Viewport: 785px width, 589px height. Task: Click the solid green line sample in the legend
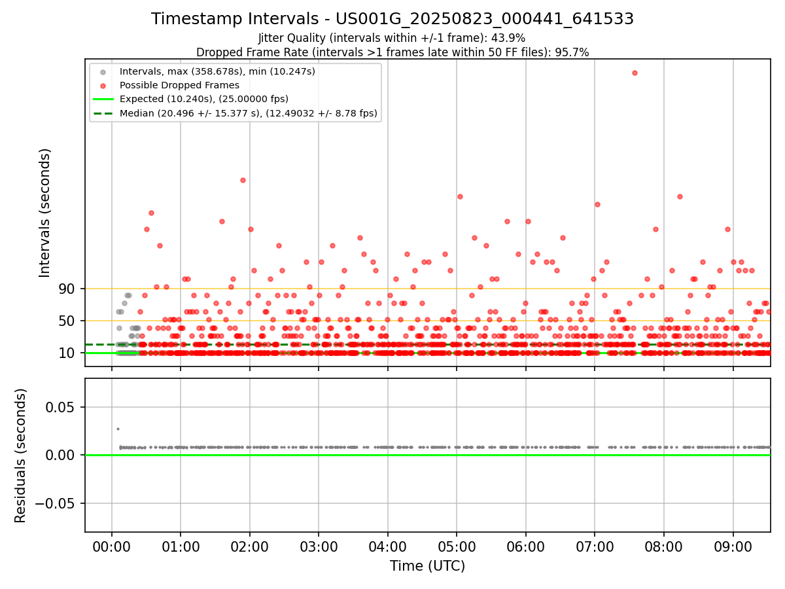point(105,99)
